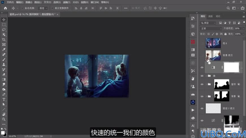Select the History Brush tool
This screenshot has width=246, height=138.
click(4, 69)
